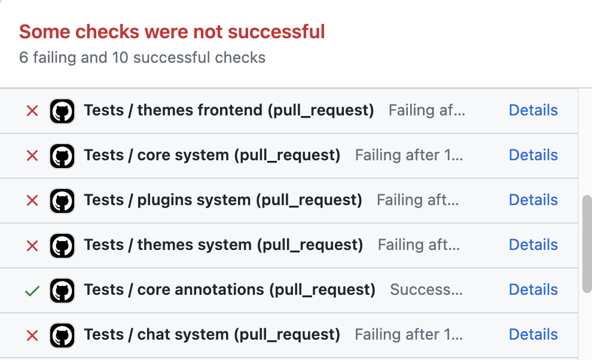Click GitHub icon beside chat system check
Image resolution: width=592 pixels, height=360 pixels.
point(62,335)
